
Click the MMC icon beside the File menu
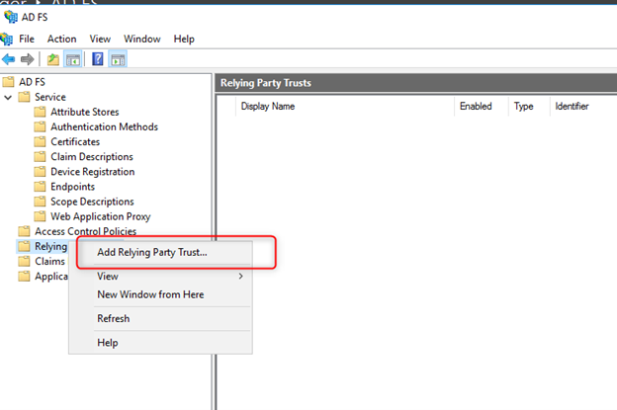(x=6, y=39)
